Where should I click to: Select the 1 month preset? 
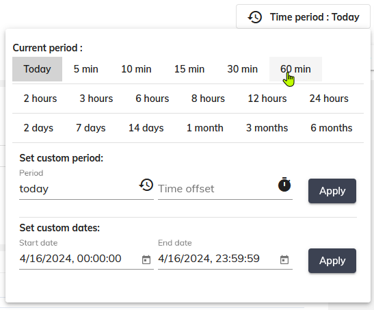coord(205,128)
